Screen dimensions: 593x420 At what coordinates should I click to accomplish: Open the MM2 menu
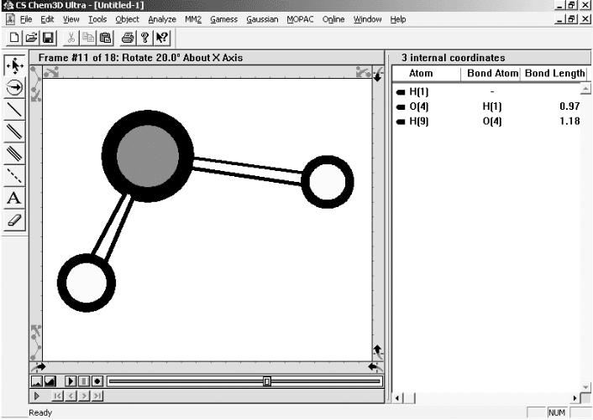pos(193,19)
